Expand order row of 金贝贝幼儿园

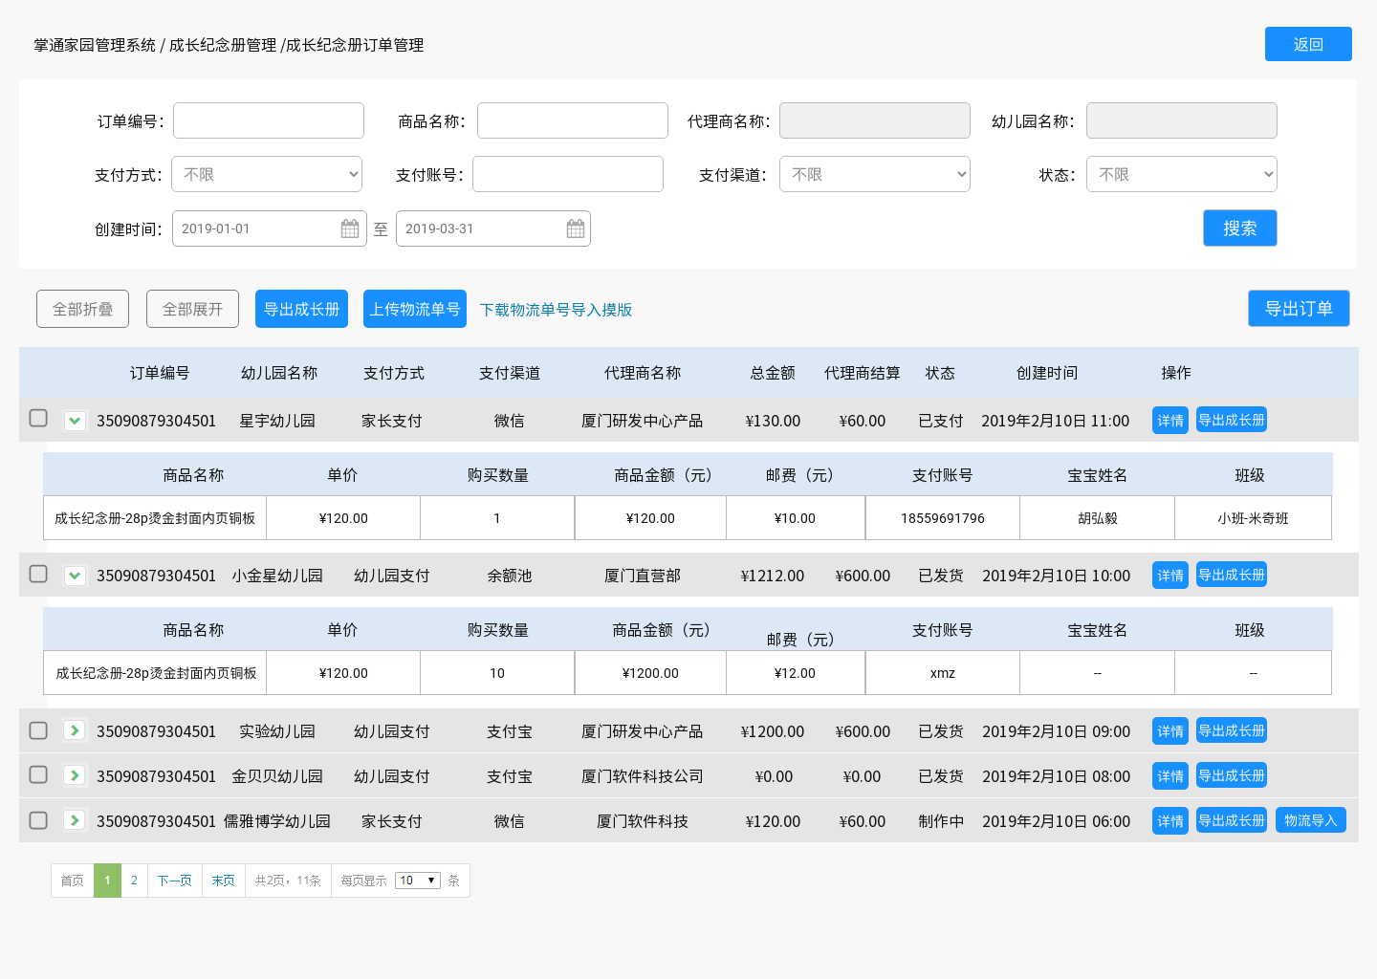tap(75, 775)
